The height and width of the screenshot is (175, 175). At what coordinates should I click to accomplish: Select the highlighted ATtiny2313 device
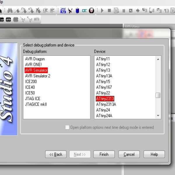105,99
